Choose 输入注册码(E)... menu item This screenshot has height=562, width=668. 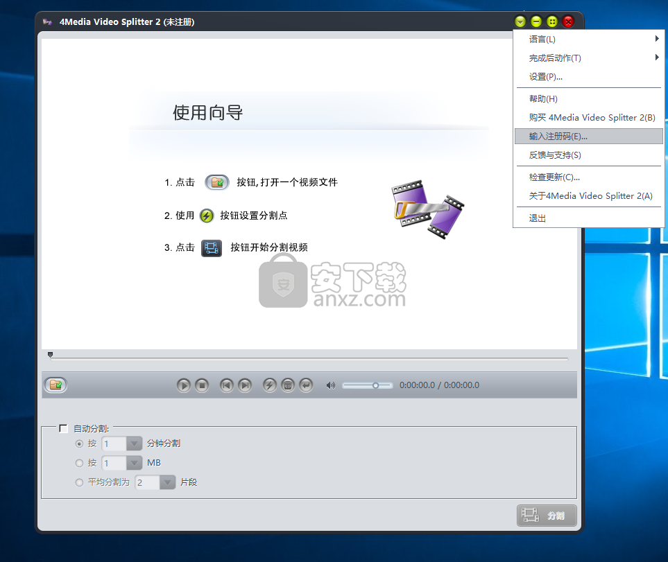[589, 136]
